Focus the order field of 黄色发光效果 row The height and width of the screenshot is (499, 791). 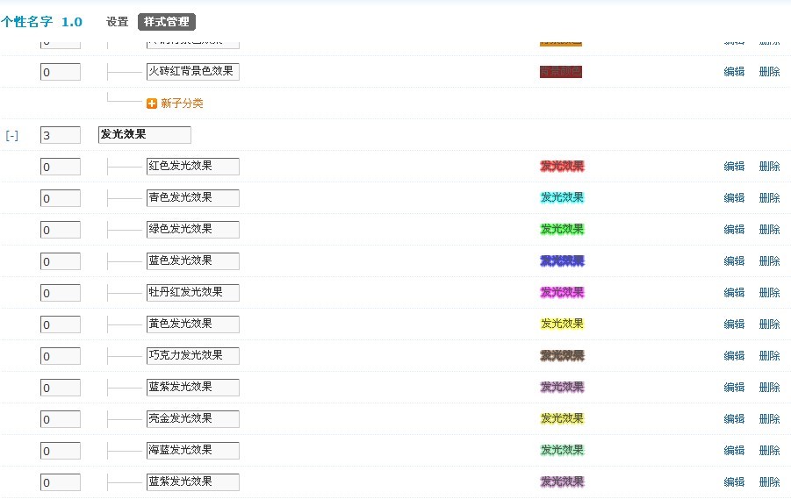(x=60, y=324)
